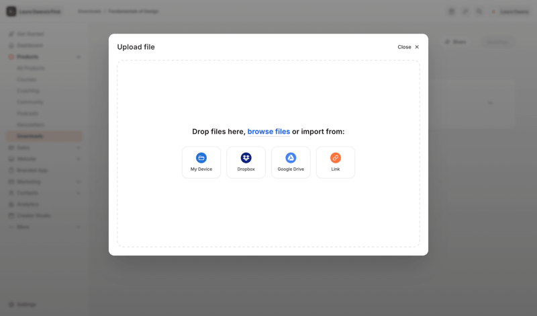Open Courses in sidebar
537x316 pixels.
coord(26,79)
